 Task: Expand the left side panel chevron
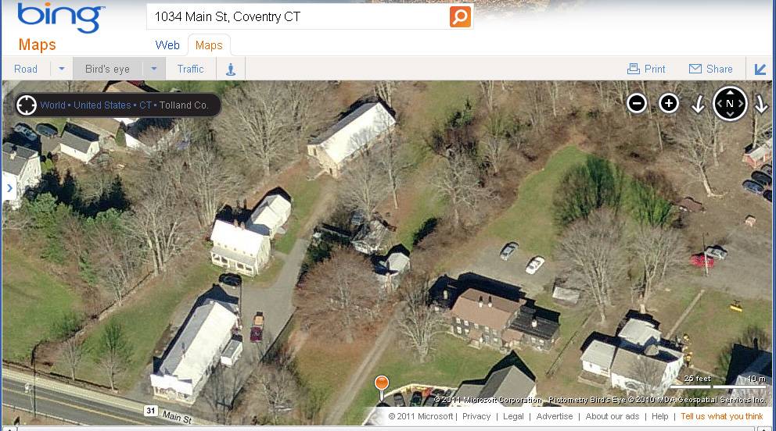(9, 188)
